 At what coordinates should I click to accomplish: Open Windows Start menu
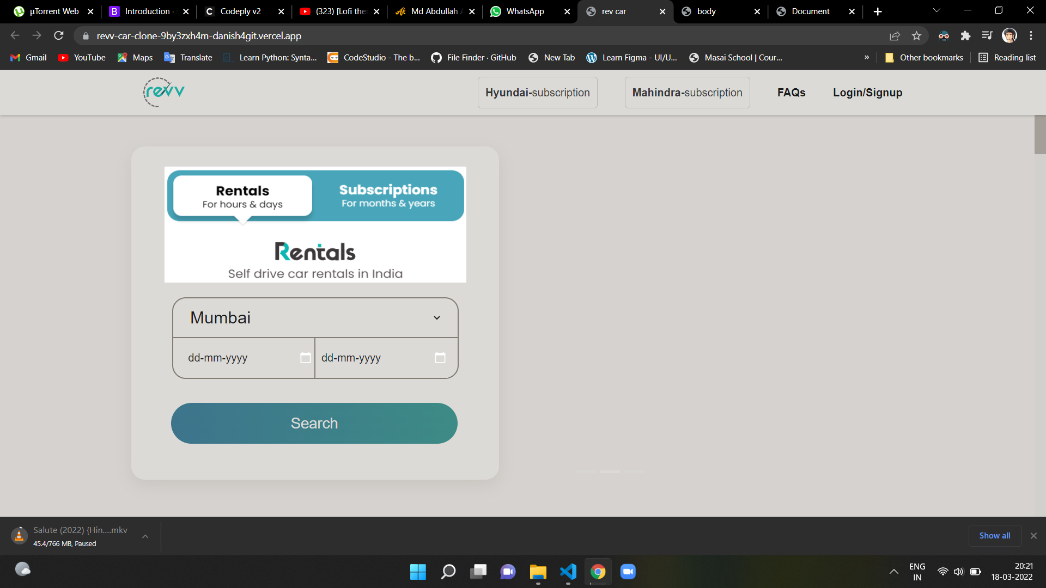pos(418,572)
